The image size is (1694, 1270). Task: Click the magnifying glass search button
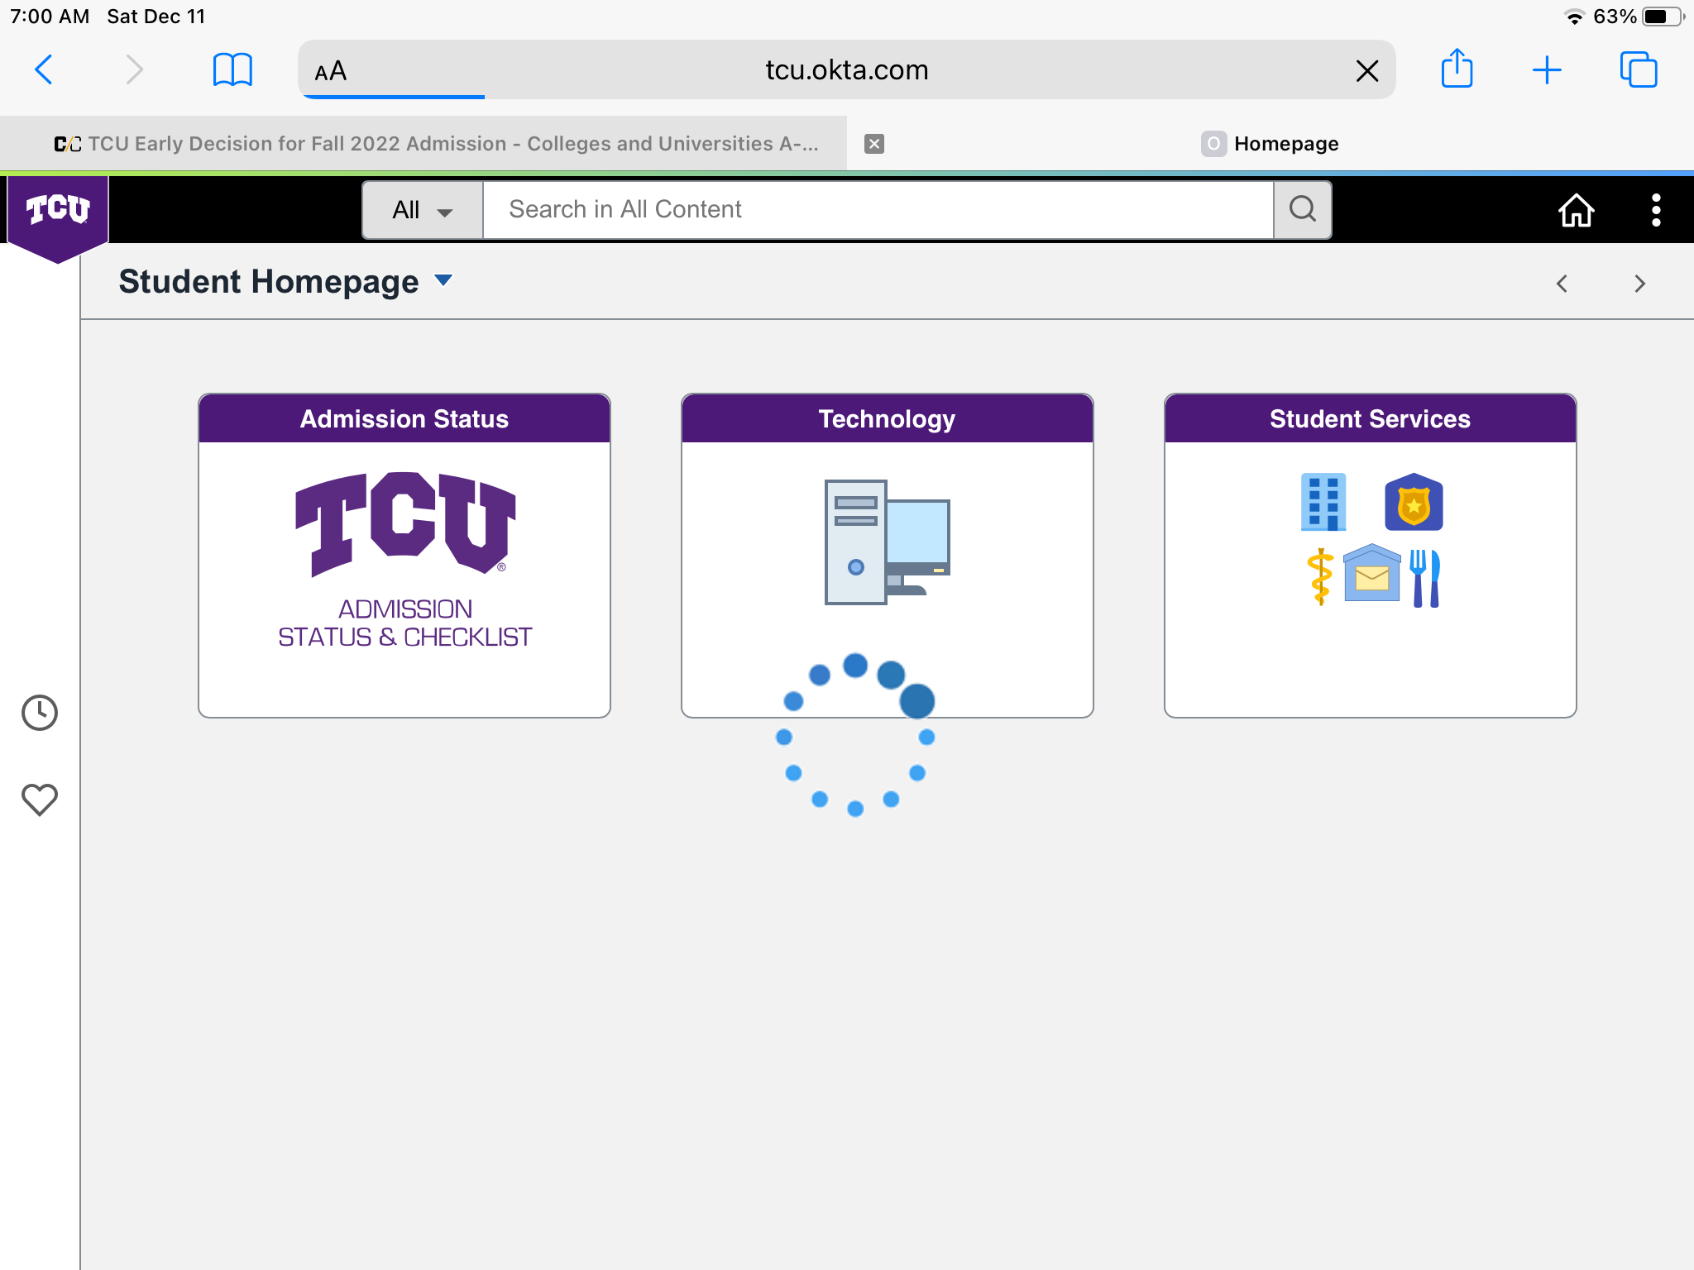coord(1303,210)
